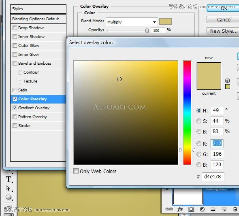Pick a color in the saturation-brightness field
Image resolution: width=239 pixels, height=216 pixels.
pyautogui.click(x=126, y=112)
